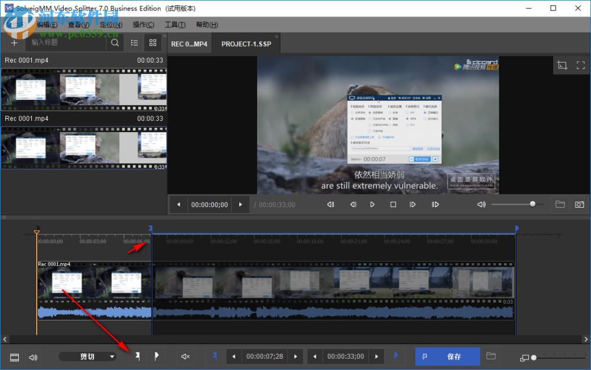The image size is (591, 370).
Task: Switch to grid view in the media panel
Action: pos(152,42)
